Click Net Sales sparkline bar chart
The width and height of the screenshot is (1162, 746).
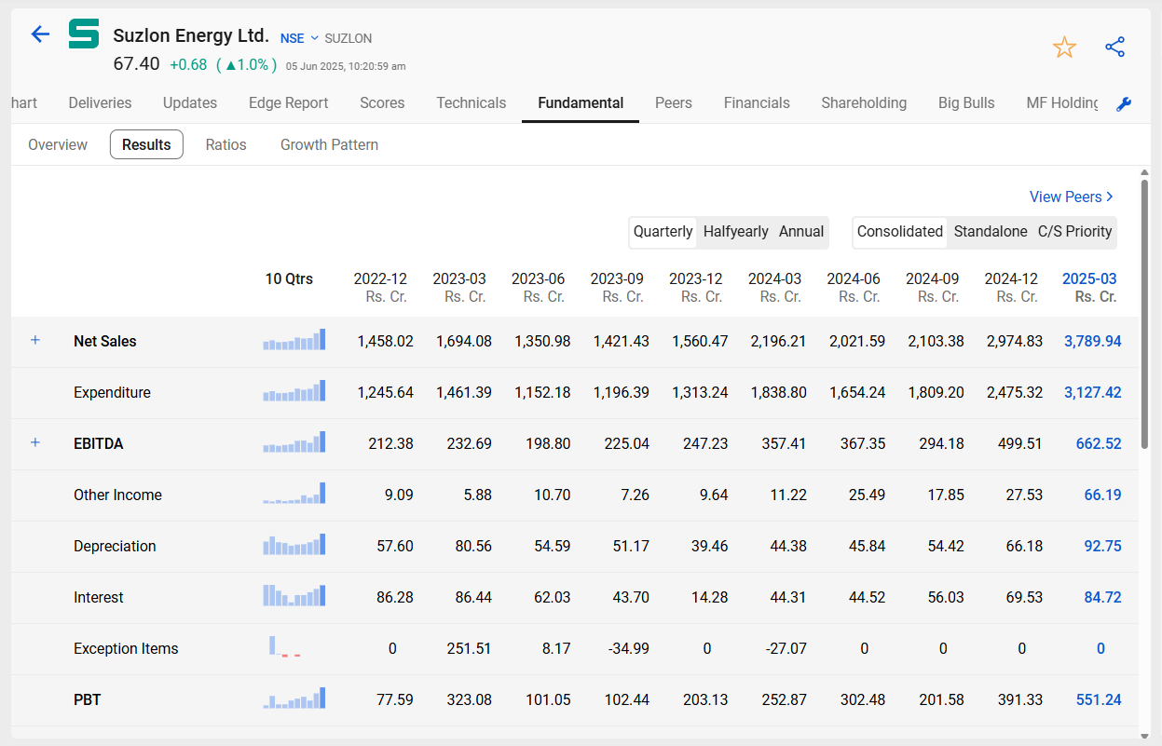[294, 340]
